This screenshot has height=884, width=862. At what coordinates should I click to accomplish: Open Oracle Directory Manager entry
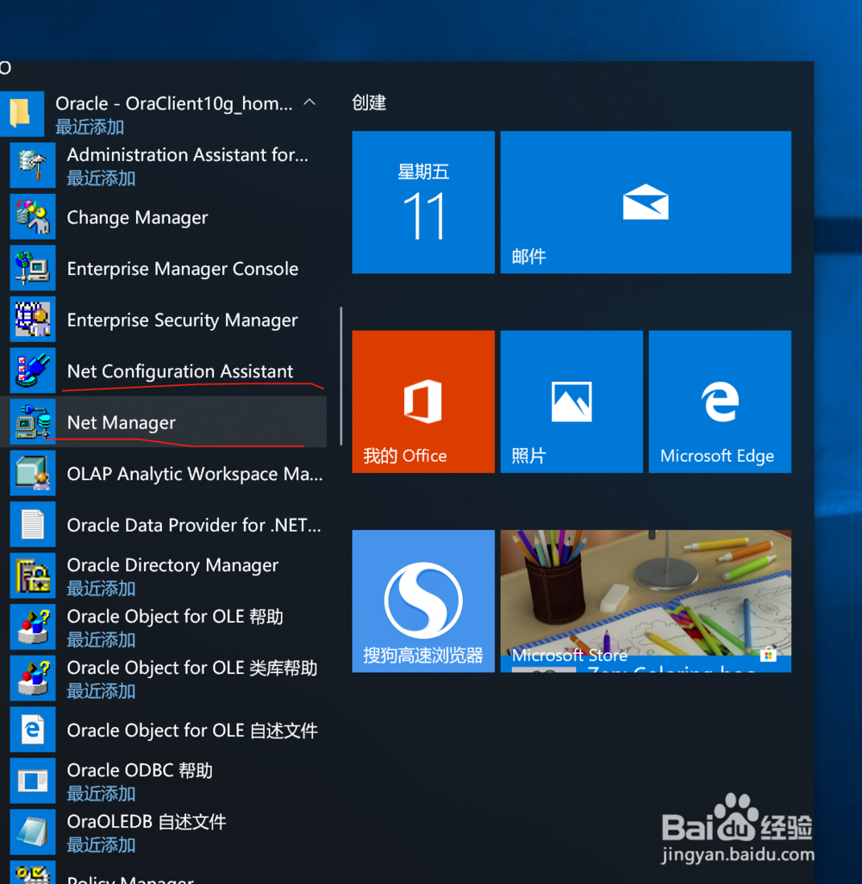pyautogui.click(x=164, y=576)
